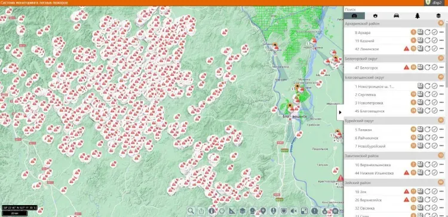
Task: Select camera 32 Овсянка in list
Action: [365, 208]
